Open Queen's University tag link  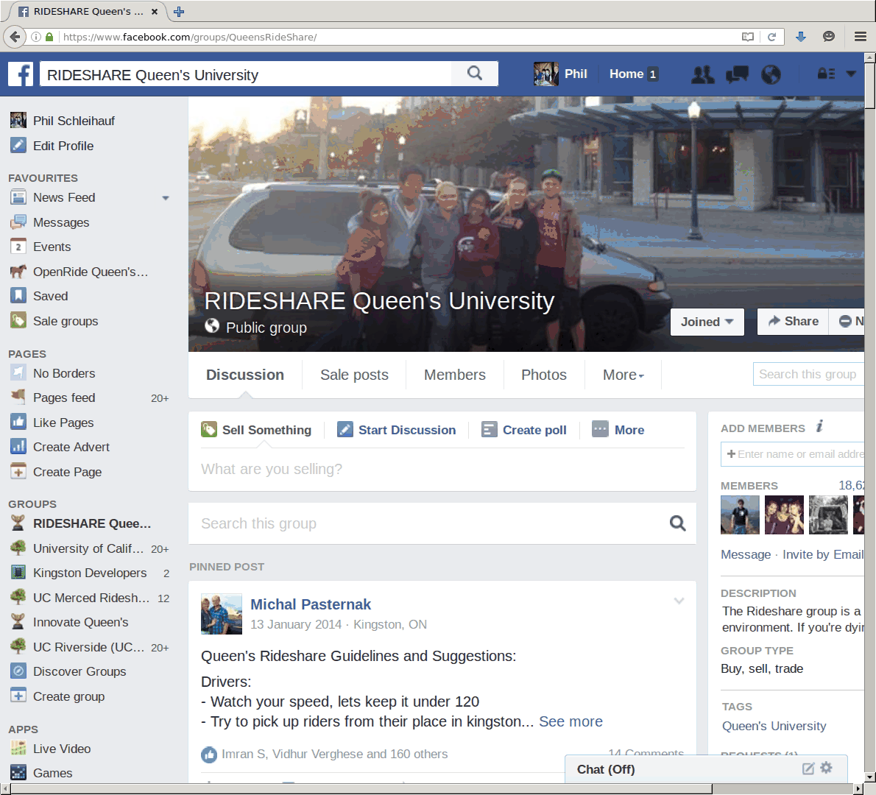[x=774, y=727]
